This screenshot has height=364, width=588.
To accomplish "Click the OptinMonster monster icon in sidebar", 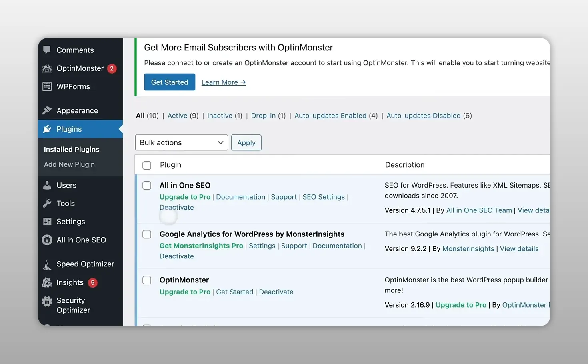I will pyautogui.click(x=47, y=68).
